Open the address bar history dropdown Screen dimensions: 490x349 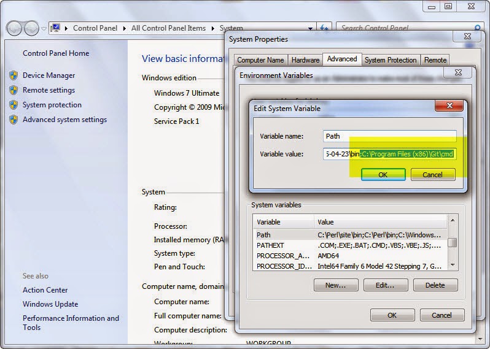[310, 28]
